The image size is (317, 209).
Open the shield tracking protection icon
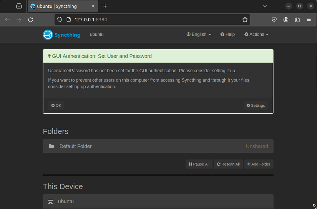tap(60, 20)
